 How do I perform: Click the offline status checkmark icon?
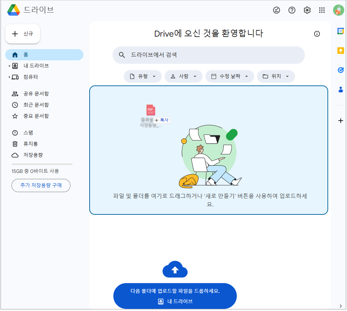(277, 10)
